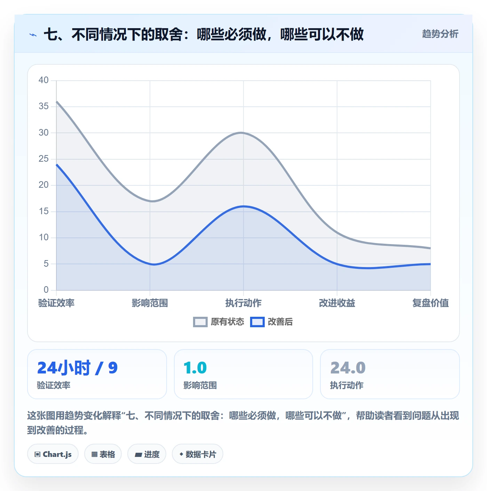Click the 表格 chip grid icon
487x491 pixels.
coord(94,454)
